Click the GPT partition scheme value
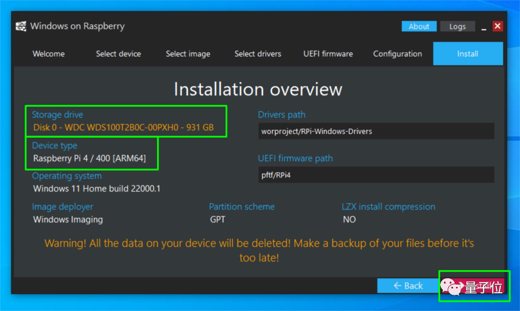Screen dimensions: 520x311 218,219
